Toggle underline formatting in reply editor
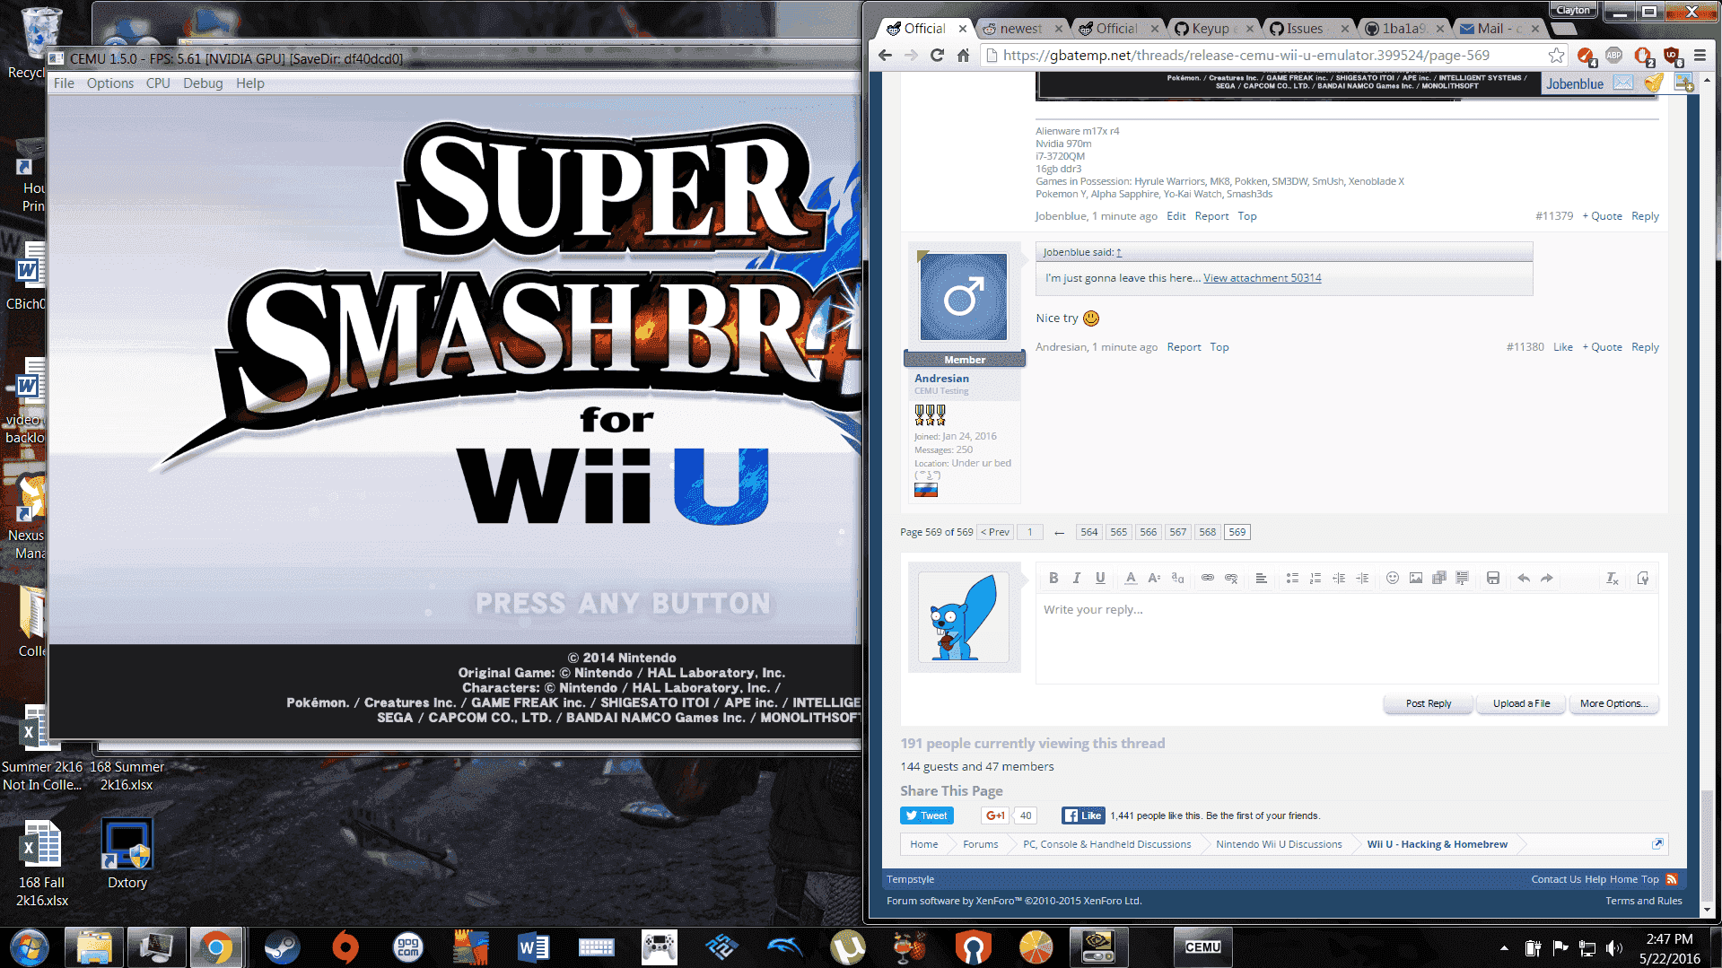The width and height of the screenshot is (1722, 968). click(1100, 579)
